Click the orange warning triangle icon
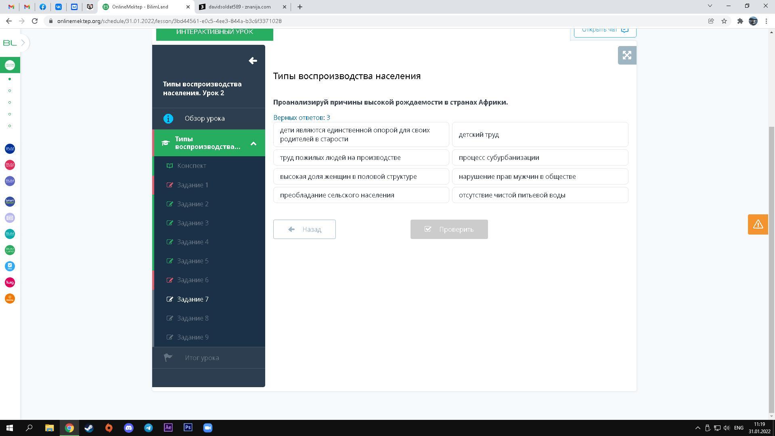This screenshot has width=775, height=436. (758, 224)
